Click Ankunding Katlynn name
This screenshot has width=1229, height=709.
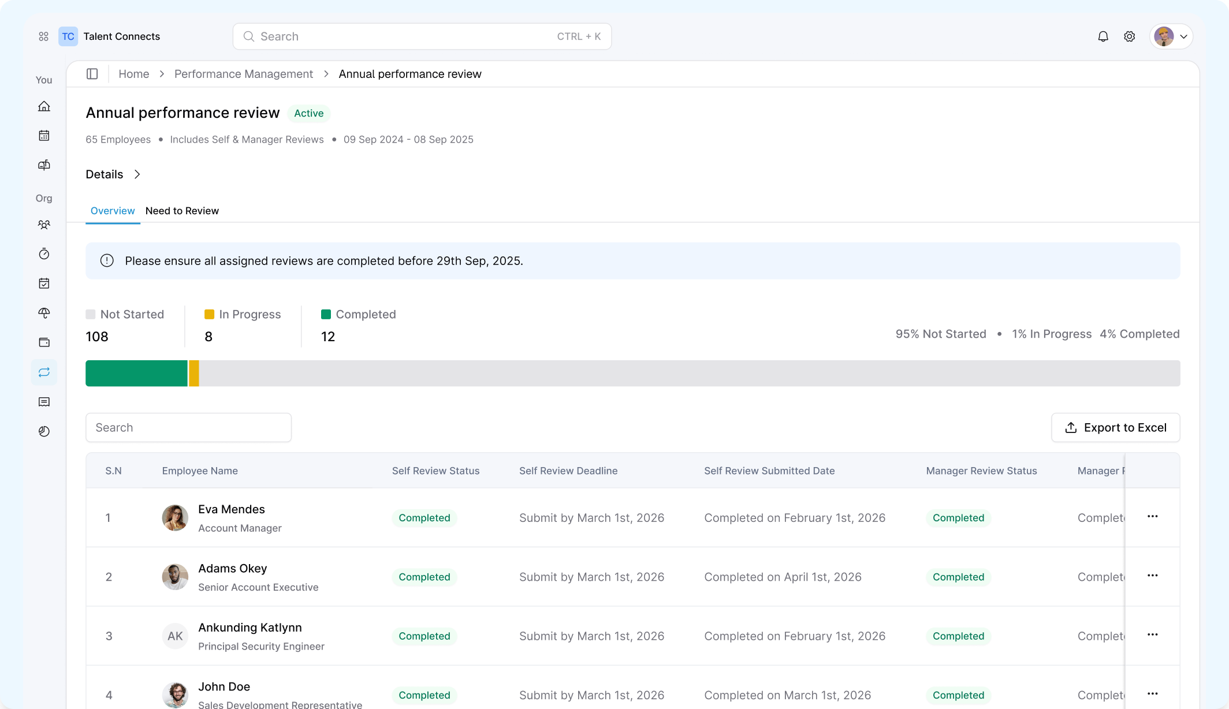click(250, 628)
